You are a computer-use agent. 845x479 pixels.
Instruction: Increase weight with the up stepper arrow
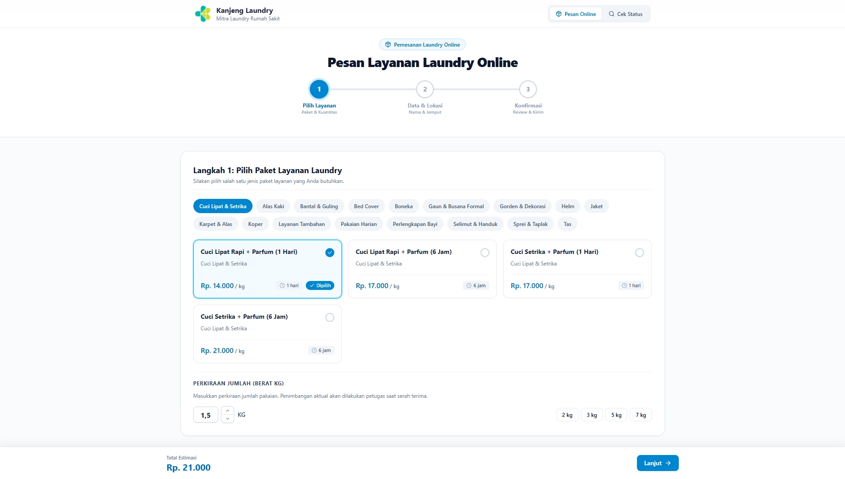(228, 411)
